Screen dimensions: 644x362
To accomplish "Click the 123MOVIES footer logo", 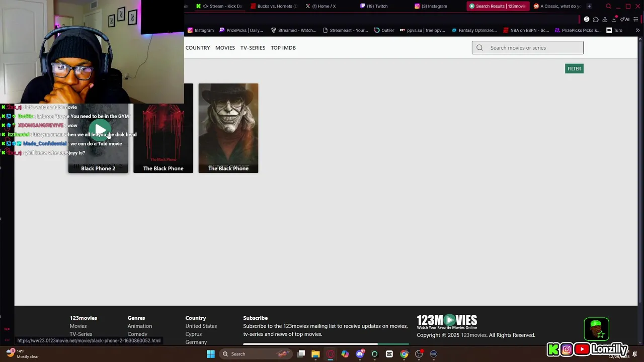I will coord(447,322).
